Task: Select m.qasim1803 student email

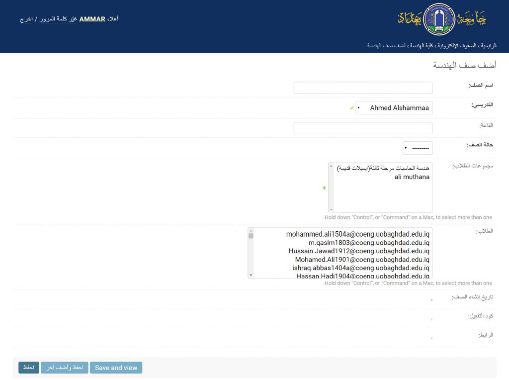Action: tap(368, 243)
